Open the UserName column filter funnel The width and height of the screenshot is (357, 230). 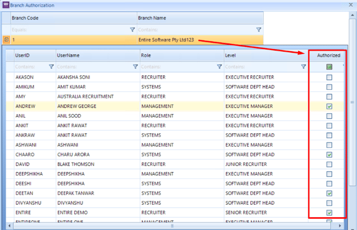tap(135, 67)
